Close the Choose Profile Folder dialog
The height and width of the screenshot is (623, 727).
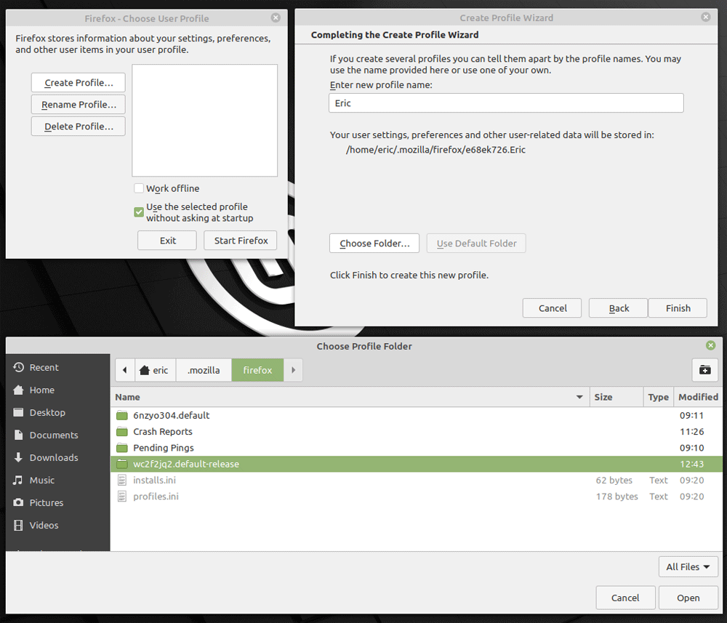tap(711, 345)
